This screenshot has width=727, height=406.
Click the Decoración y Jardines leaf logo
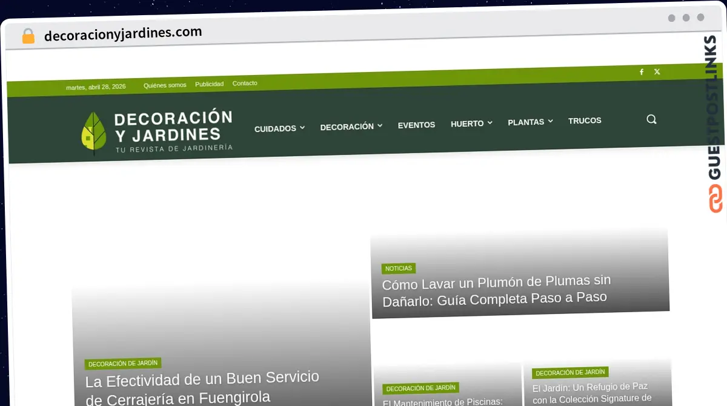pyautogui.click(x=93, y=133)
